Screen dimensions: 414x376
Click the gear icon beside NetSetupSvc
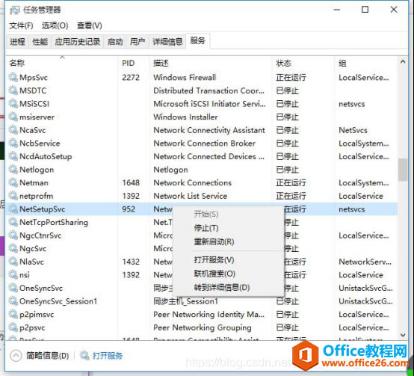pyautogui.click(x=13, y=209)
